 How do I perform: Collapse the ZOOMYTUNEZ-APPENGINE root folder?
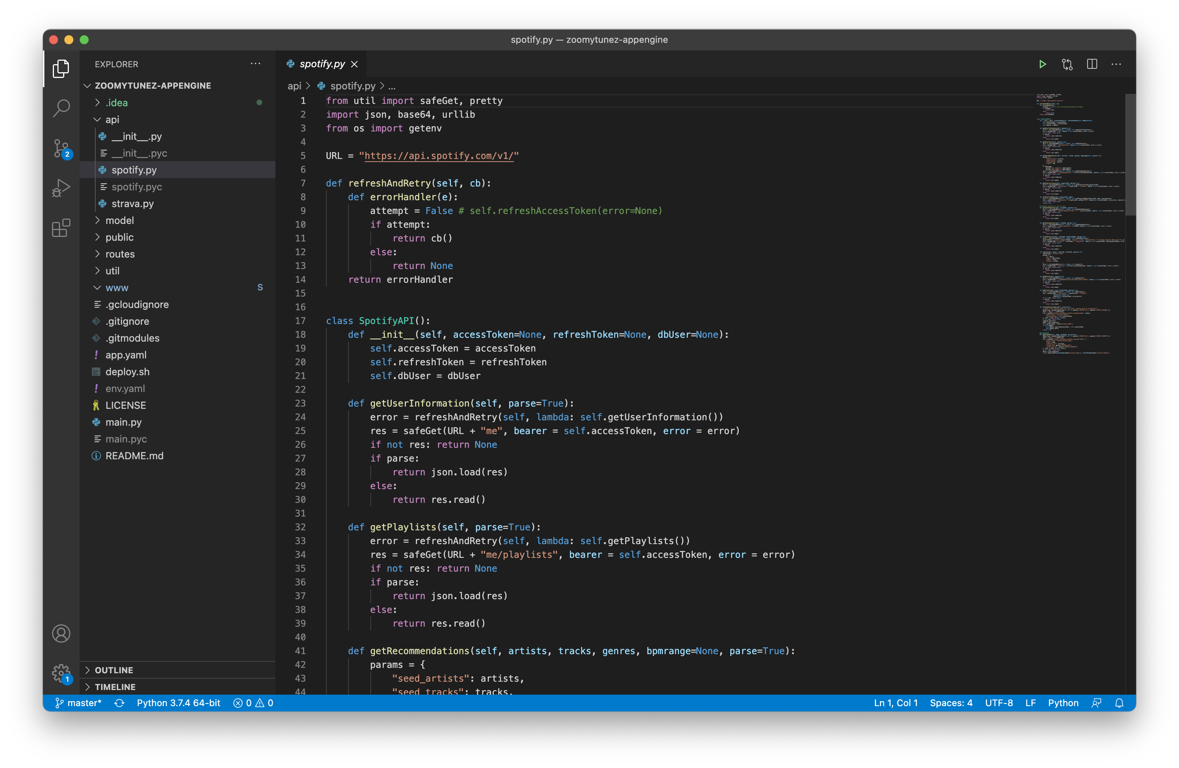178,86
